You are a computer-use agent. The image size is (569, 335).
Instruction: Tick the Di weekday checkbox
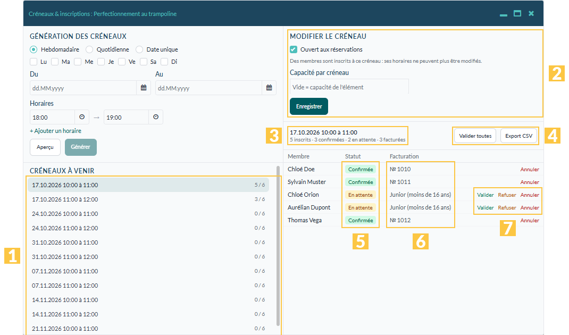pos(164,62)
